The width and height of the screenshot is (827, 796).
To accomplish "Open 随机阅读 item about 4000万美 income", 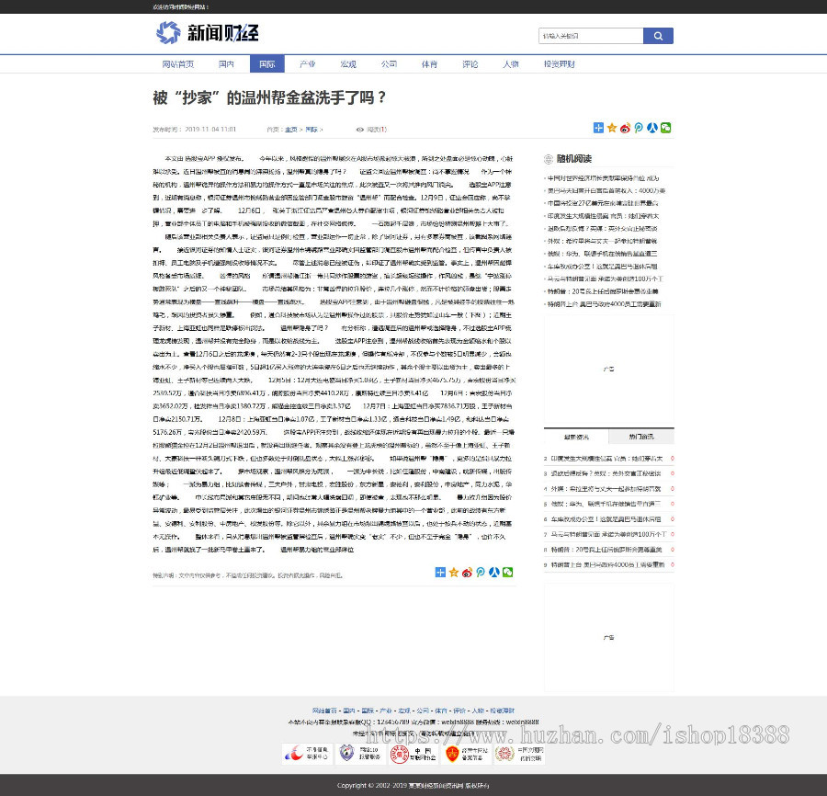I will tap(606, 190).
